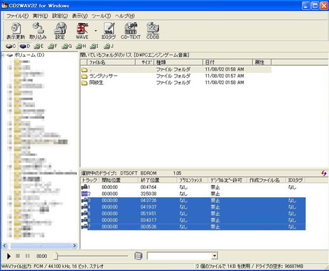Click the folder tree horizontal scrollbar thumb

[40, 246]
